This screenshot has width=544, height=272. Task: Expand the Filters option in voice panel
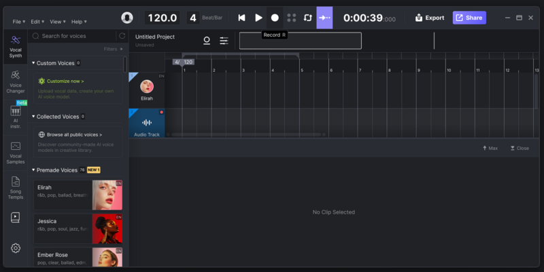point(113,49)
